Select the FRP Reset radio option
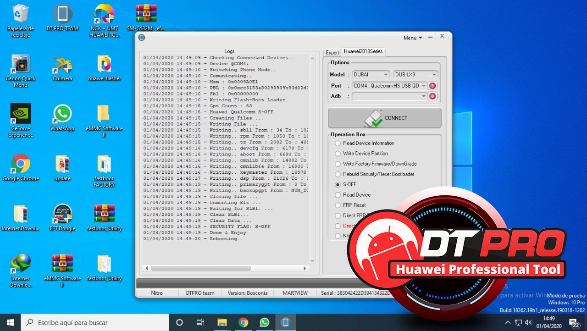Image resolution: width=587 pixels, height=331 pixels. point(350,205)
